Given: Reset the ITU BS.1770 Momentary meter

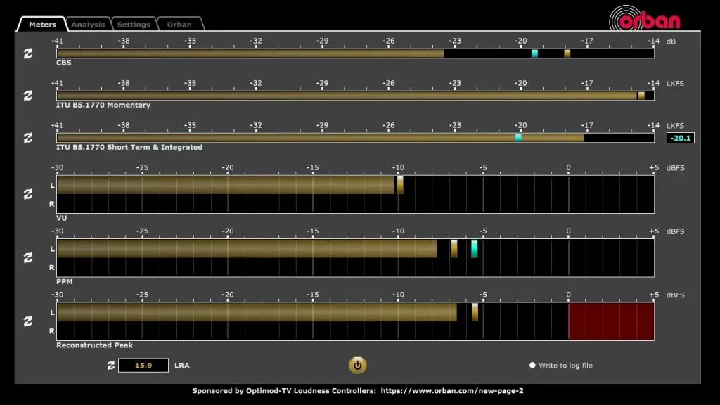Looking at the screenshot, I should (28, 96).
